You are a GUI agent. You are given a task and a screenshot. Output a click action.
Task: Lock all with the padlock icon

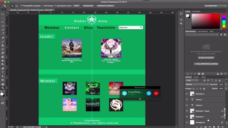point(204,89)
